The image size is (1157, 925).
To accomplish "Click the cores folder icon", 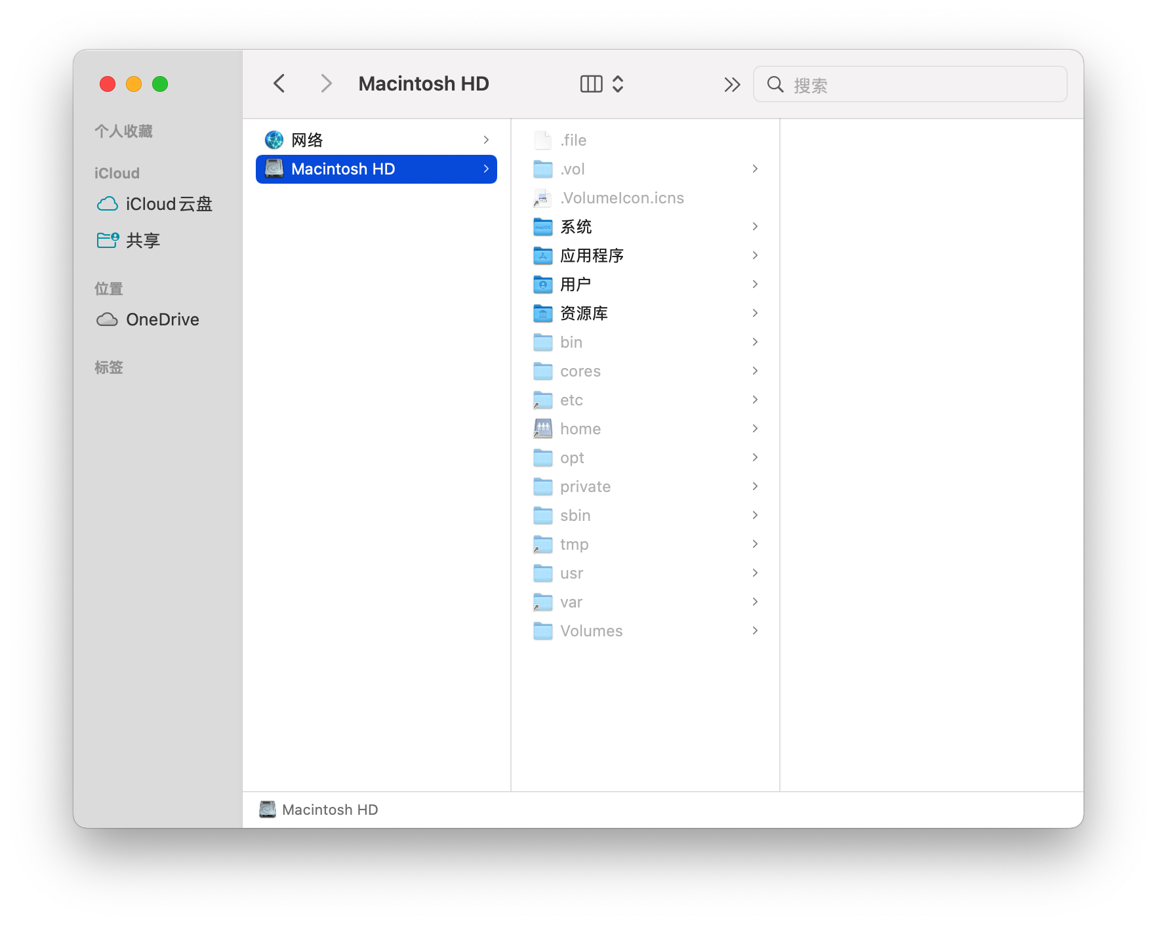I will pyautogui.click(x=543, y=371).
